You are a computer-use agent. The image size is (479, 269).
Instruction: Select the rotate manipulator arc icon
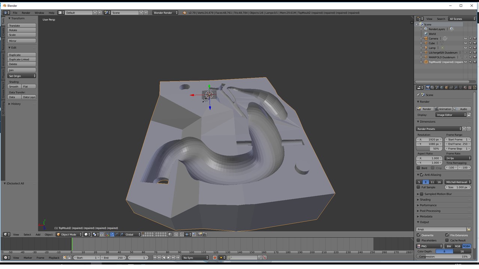pyautogui.click(x=117, y=234)
